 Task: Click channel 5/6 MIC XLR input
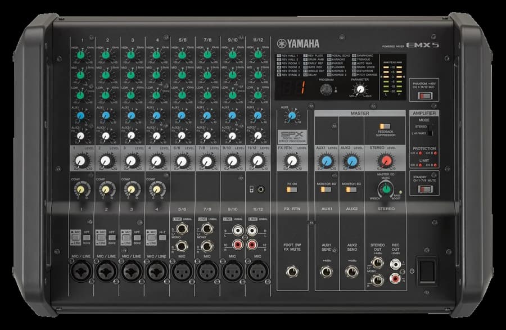pos(182,271)
